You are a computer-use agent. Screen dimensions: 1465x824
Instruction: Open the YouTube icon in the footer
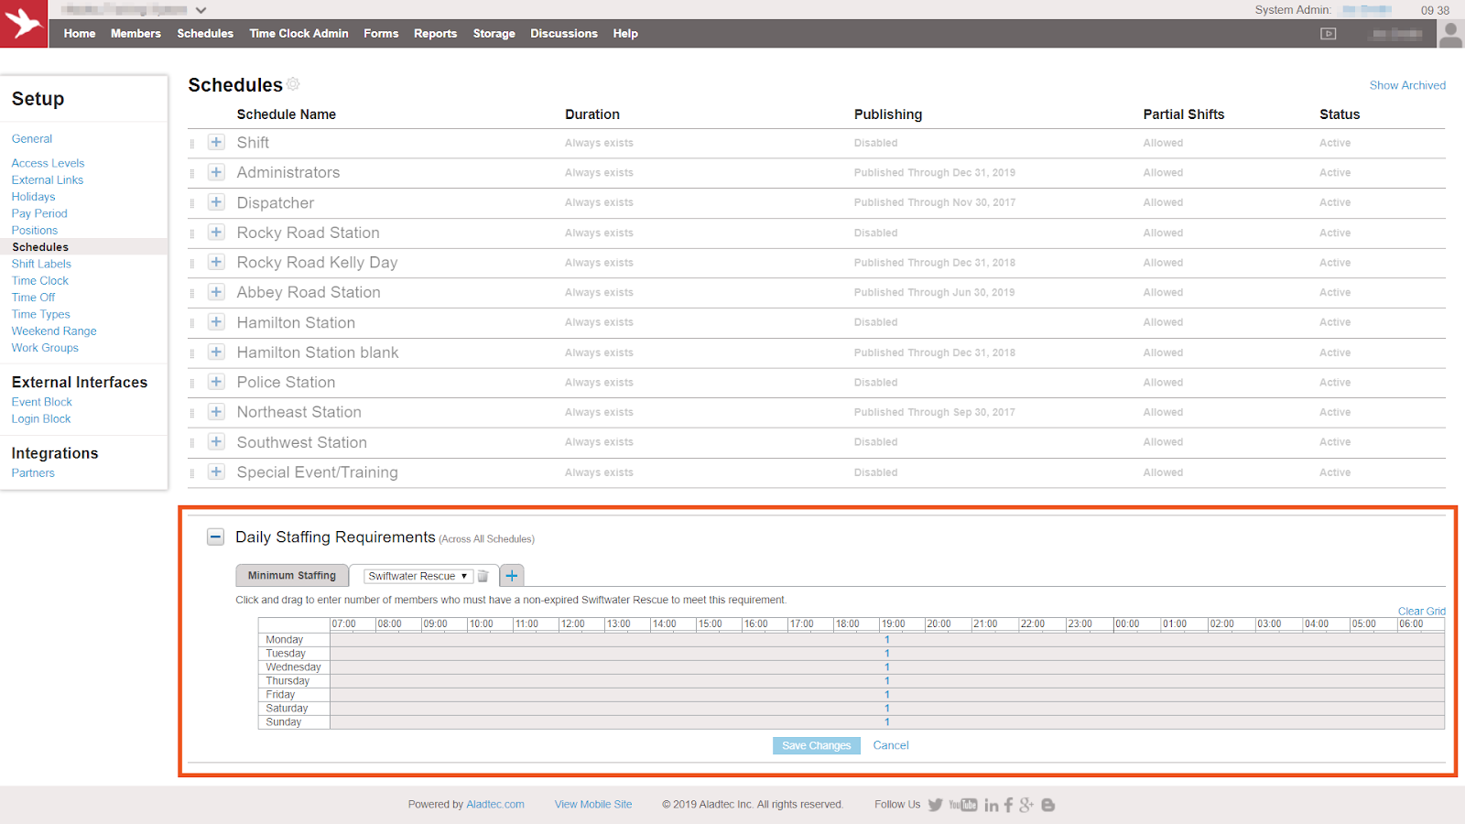point(963,805)
